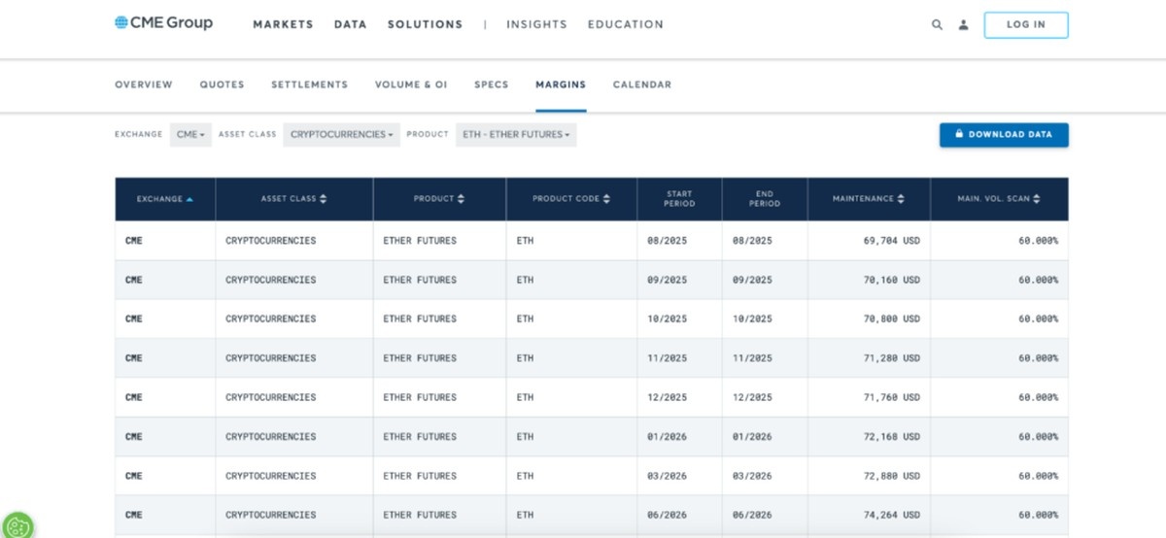Sort by Main. Vol. Scan column
1166x538 pixels.
[x=1037, y=199]
